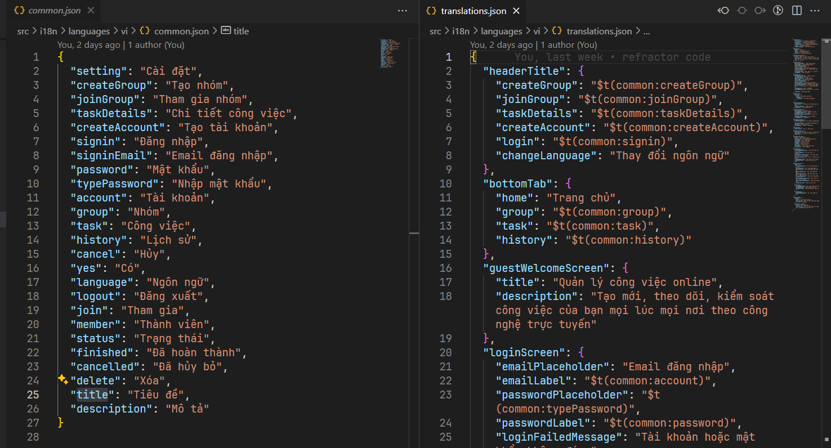Switch to the translations.json tab
Screen dimensions: 831x448
pos(473,11)
